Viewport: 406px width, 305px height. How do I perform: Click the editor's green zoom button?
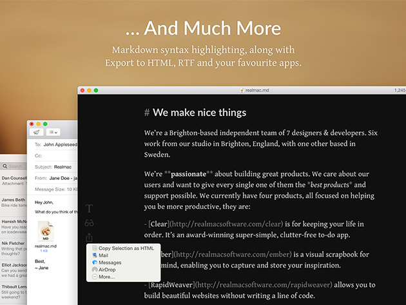click(96, 90)
